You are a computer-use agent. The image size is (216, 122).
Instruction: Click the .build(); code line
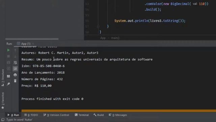153,9
